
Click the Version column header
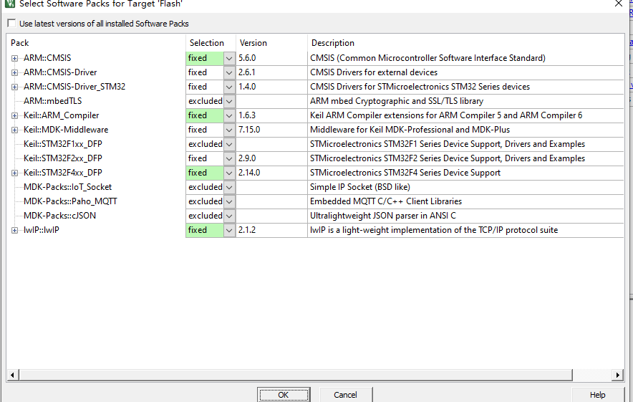pos(271,43)
